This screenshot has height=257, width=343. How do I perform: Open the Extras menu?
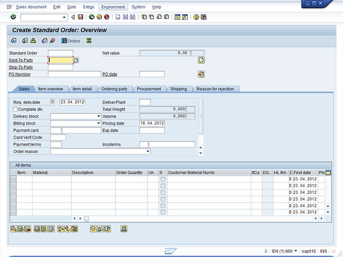pyautogui.click(x=88, y=7)
